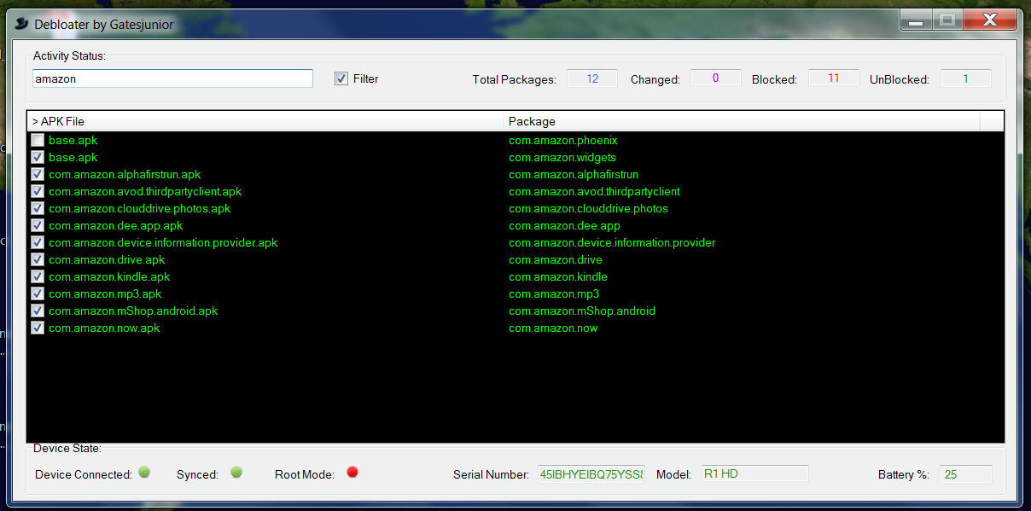Disable the Filter checkbox
The height and width of the screenshot is (511, 1031).
pyautogui.click(x=341, y=78)
